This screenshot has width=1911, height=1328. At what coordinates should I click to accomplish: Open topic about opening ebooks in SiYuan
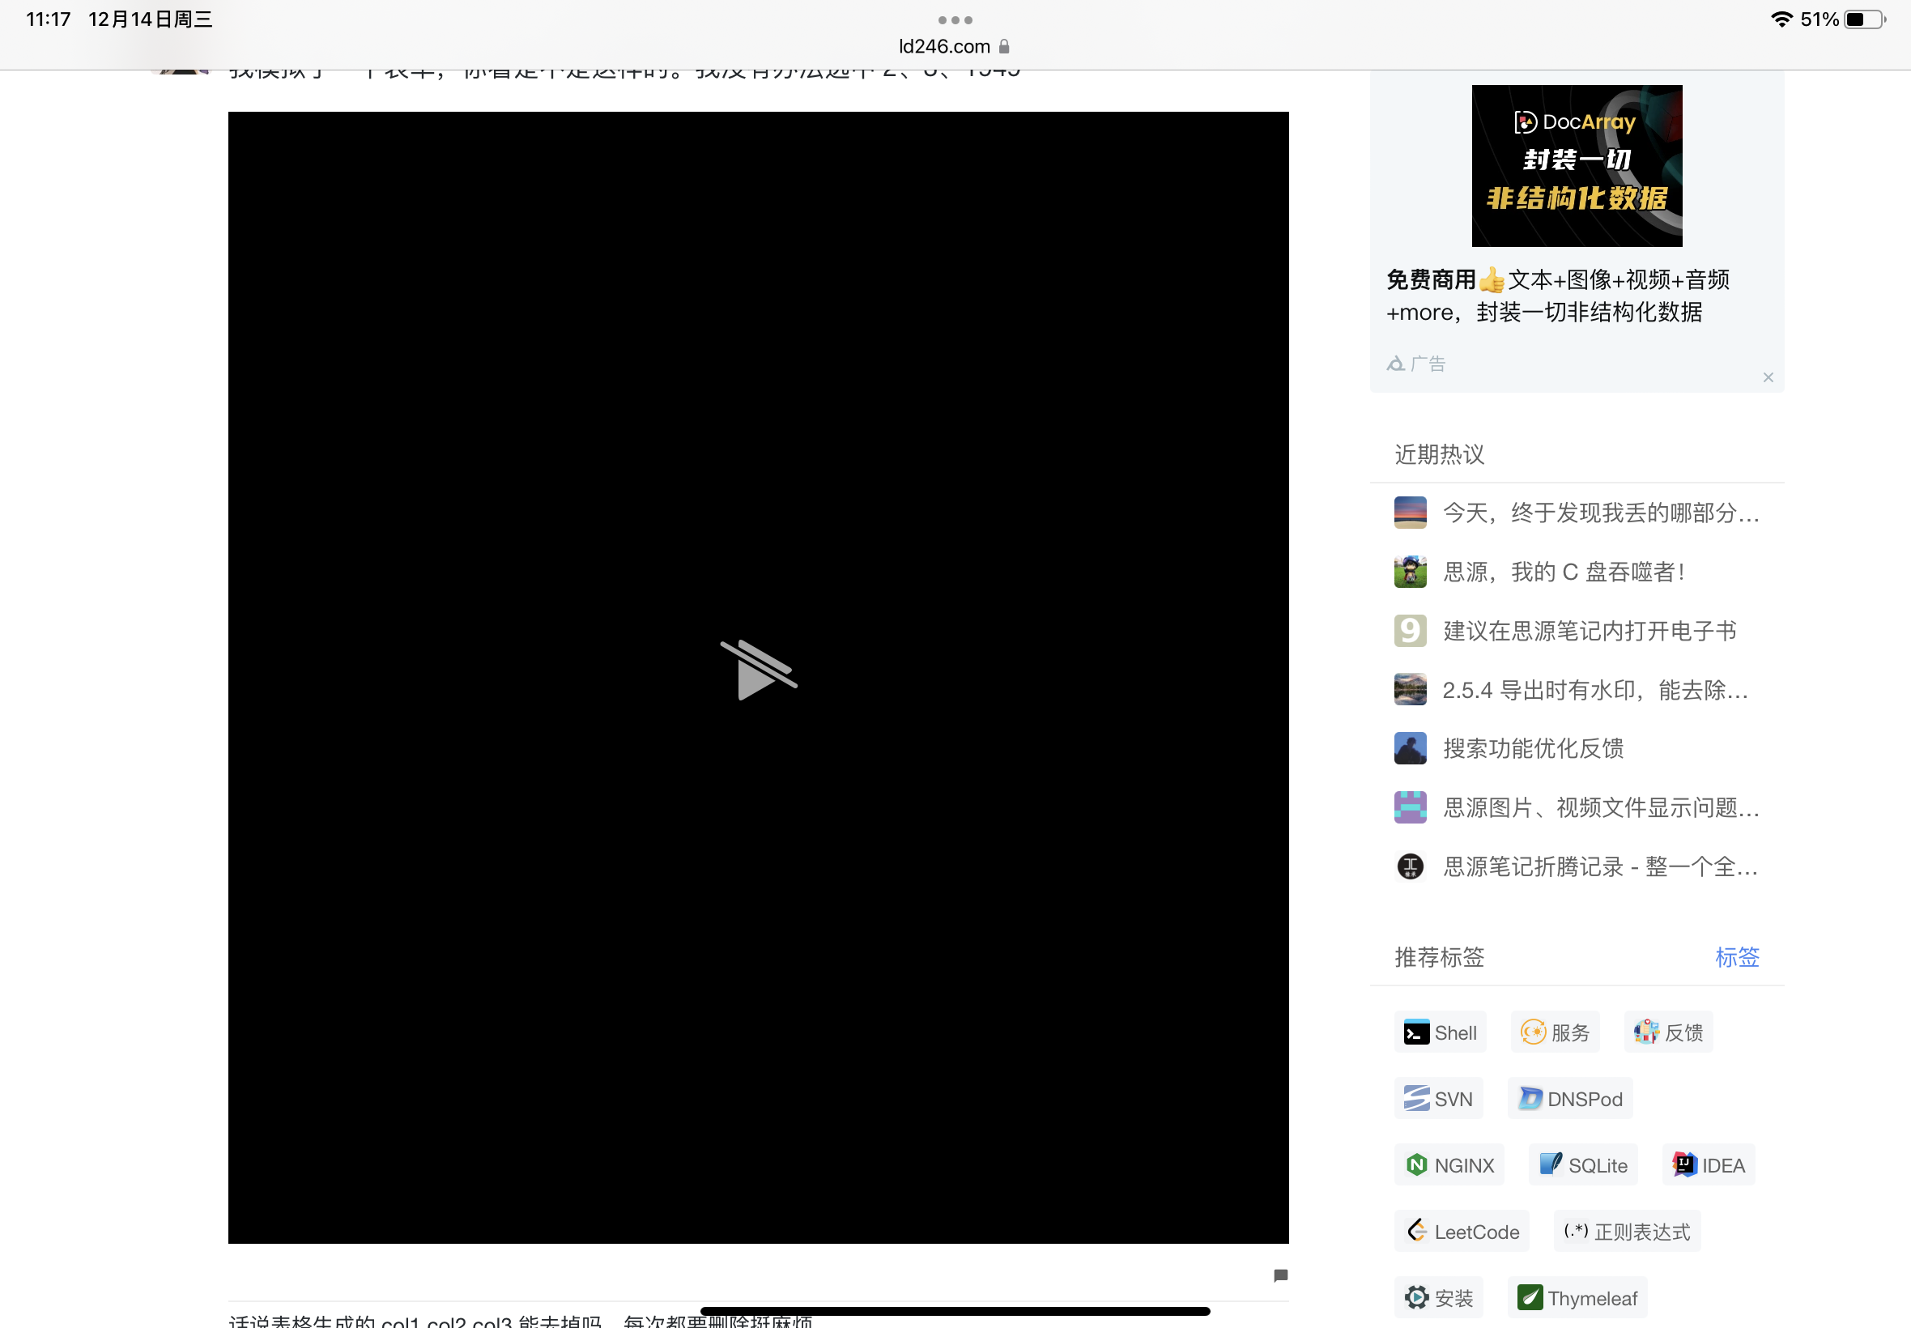[x=1589, y=631]
